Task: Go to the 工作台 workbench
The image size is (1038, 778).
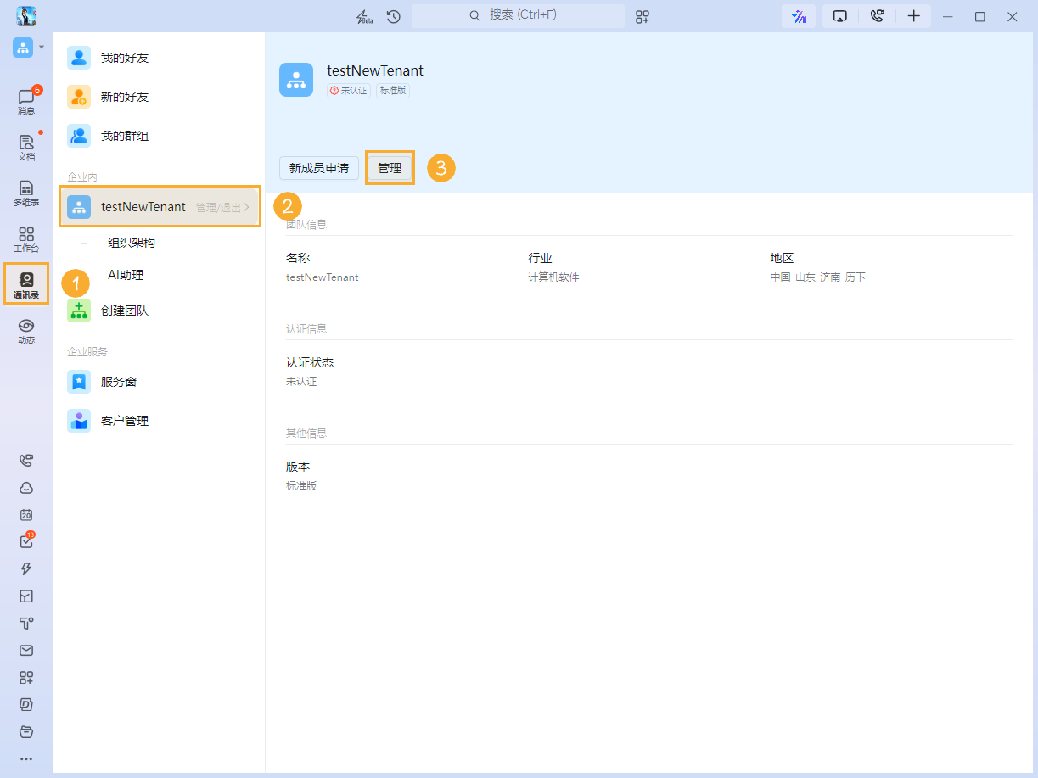Action: (x=25, y=238)
